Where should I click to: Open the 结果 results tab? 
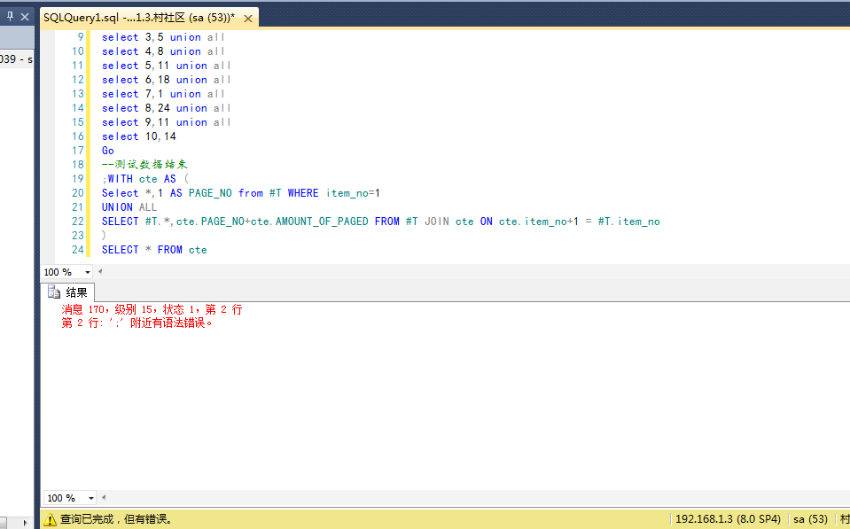click(x=68, y=292)
